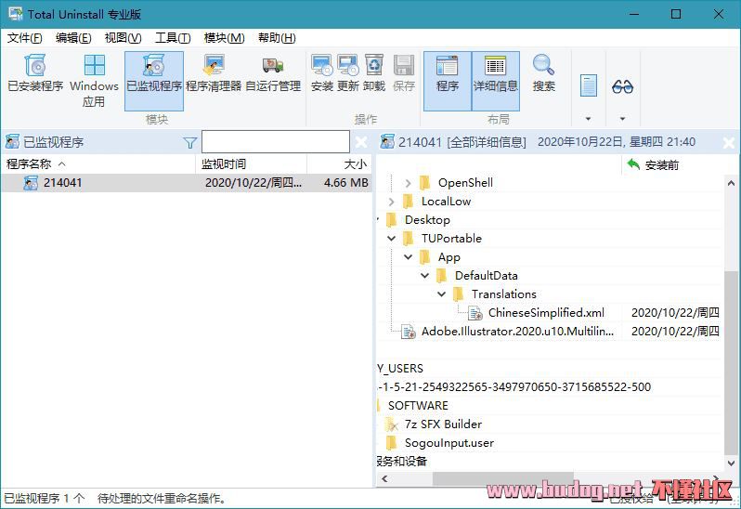
Task: Select the 7z SFX Builder key
Action: pyautogui.click(x=443, y=424)
